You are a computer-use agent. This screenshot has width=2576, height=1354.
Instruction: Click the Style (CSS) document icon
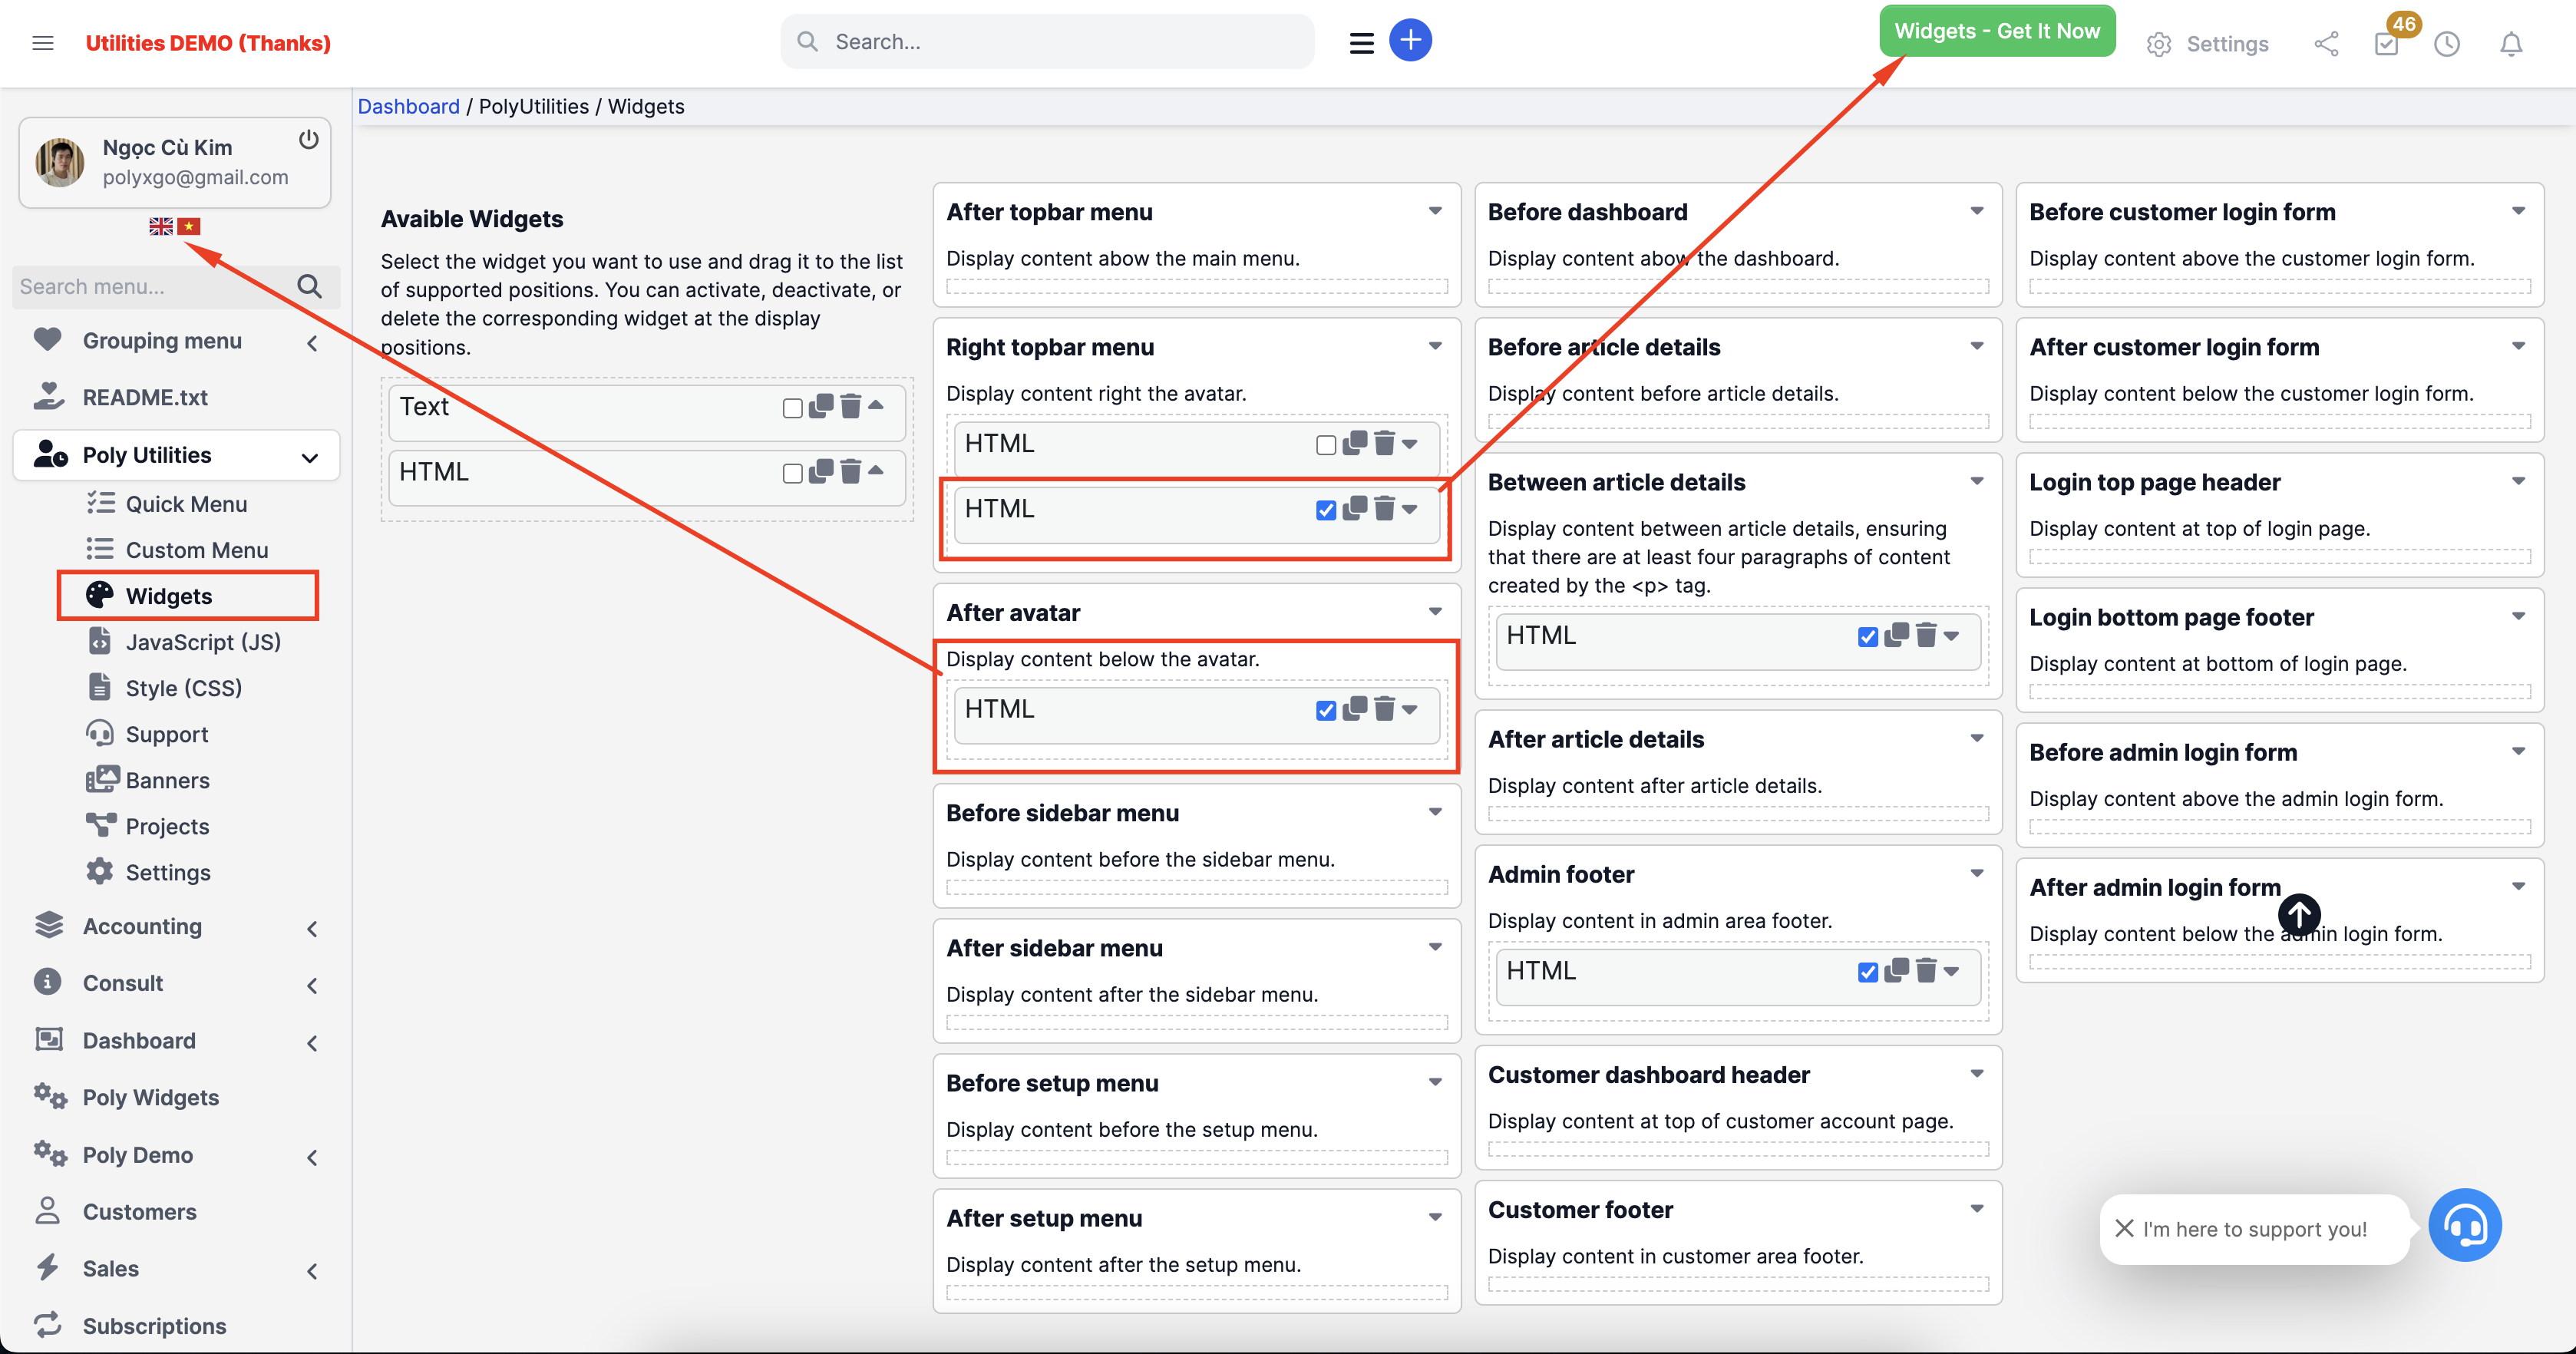pyautogui.click(x=100, y=687)
